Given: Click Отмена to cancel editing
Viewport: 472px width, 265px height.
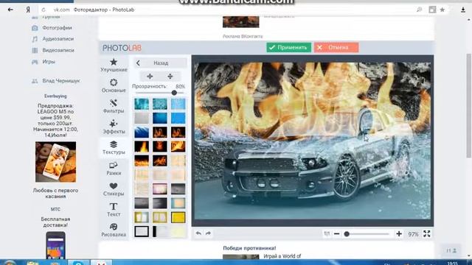Looking at the screenshot, I should [x=336, y=47].
